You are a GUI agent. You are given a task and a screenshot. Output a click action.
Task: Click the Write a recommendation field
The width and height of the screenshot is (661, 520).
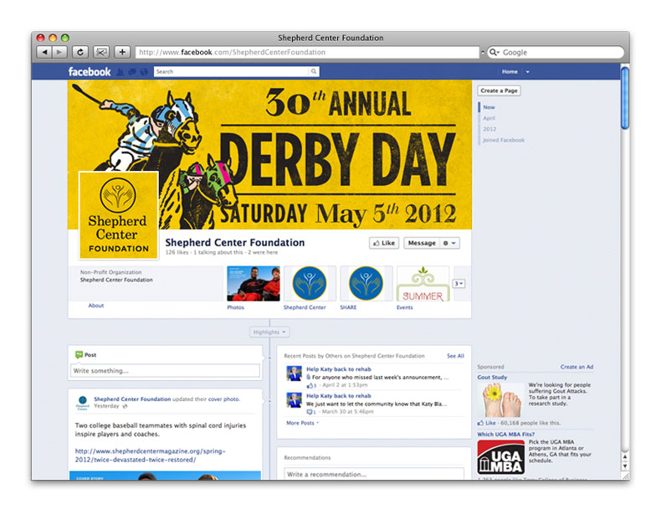point(374,474)
